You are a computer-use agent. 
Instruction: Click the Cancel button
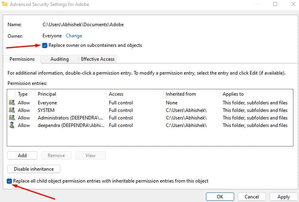point(252,197)
